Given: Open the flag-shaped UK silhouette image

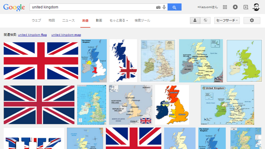Looking at the screenshot, I should pos(123,61).
